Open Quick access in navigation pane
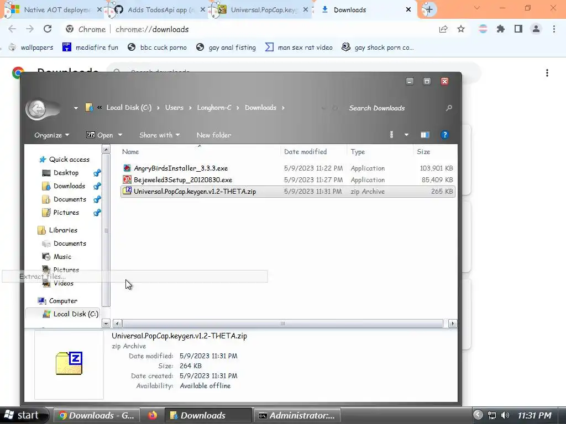 click(x=69, y=160)
